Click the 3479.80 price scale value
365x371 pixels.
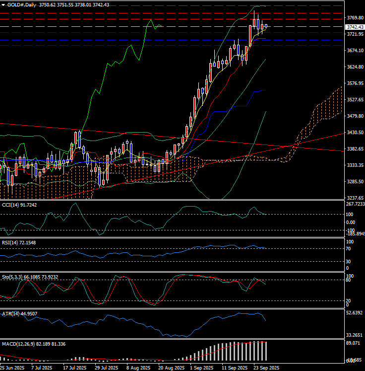click(x=355, y=116)
